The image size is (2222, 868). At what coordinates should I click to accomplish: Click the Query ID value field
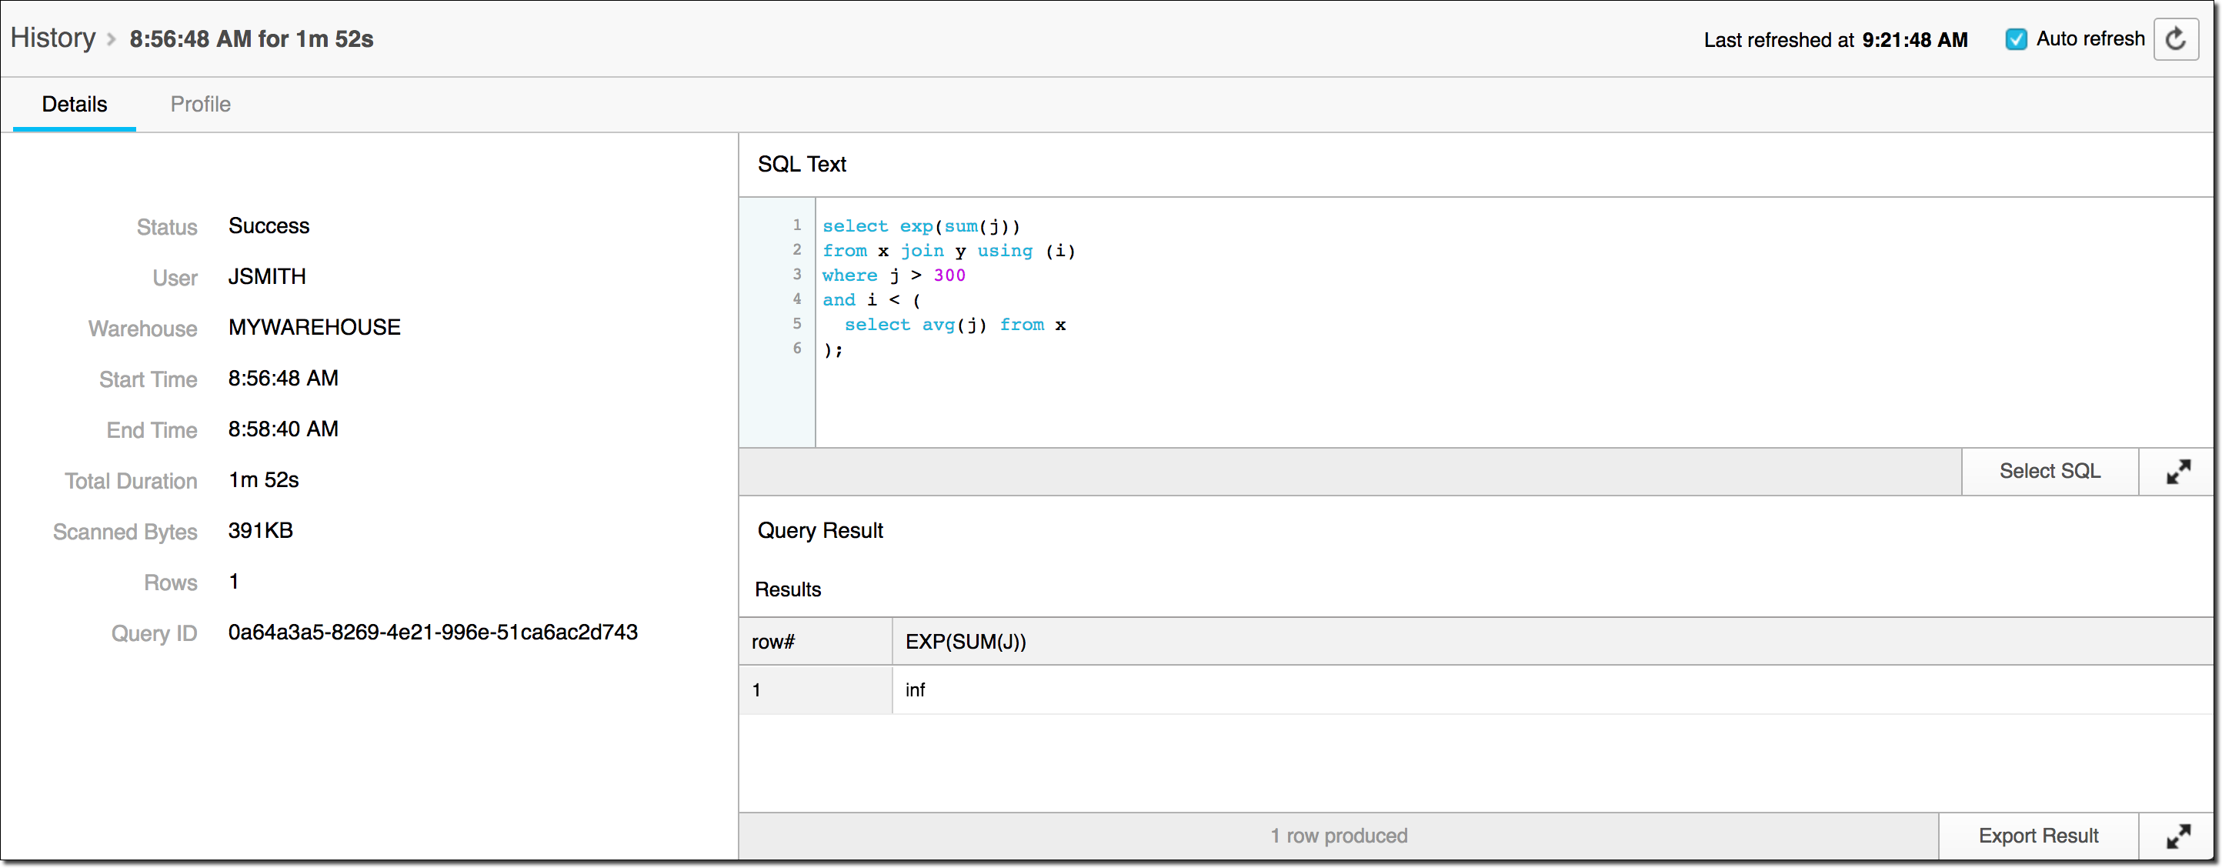pyautogui.click(x=432, y=633)
